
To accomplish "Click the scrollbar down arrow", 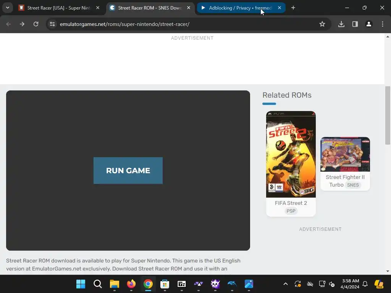I will tap(388, 271).
